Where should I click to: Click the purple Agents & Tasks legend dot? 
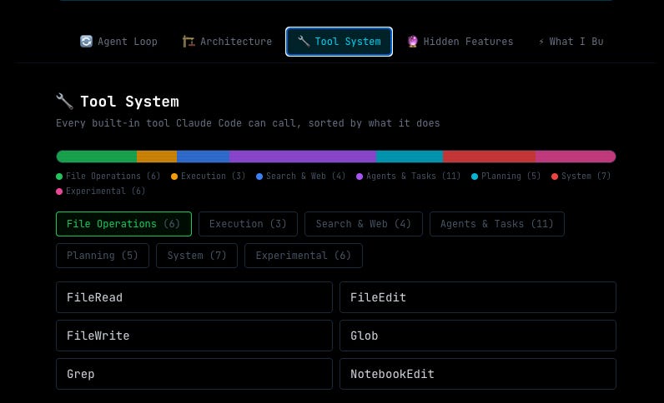coord(360,177)
